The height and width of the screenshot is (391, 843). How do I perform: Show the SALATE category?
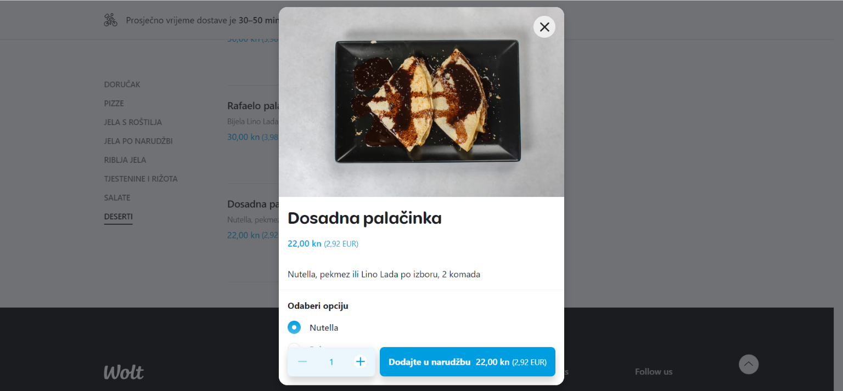click(x=117, y=197)
